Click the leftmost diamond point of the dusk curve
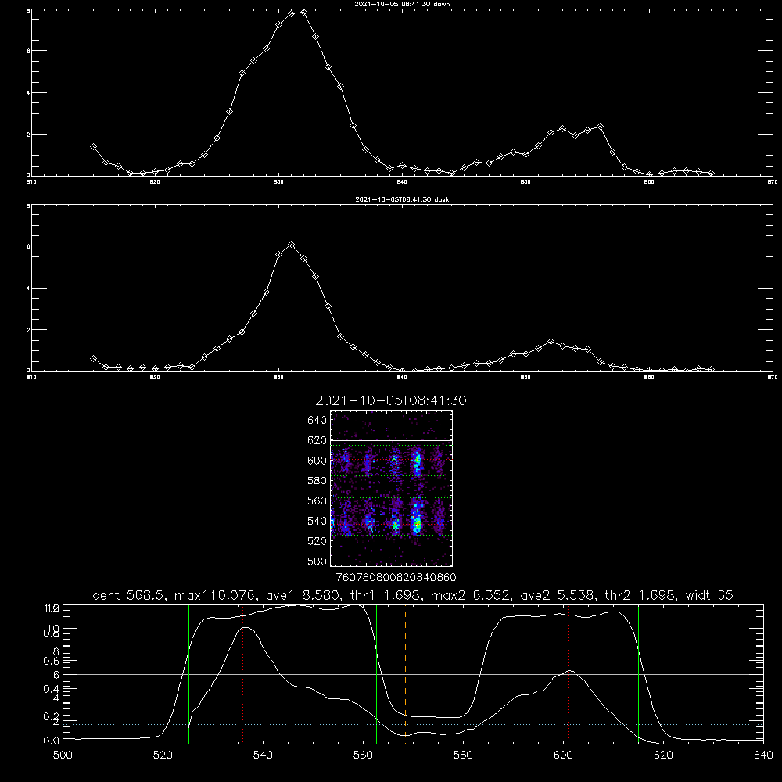This screenshot has width=782, height=782. tap(93, 358)
